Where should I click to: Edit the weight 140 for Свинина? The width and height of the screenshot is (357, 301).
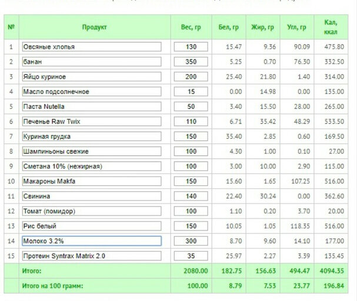(191, 196)
